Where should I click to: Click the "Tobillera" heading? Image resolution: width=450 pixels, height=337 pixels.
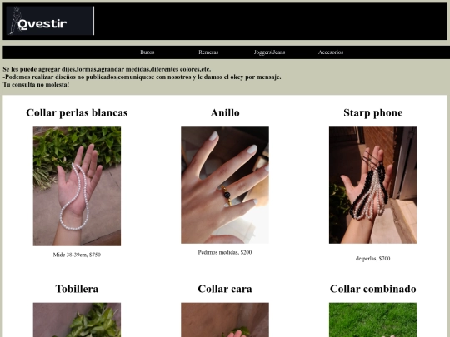tap(77, 289)
